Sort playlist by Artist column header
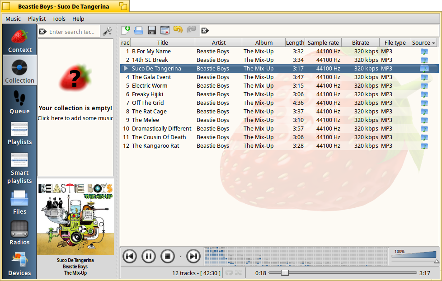Screen dimensions: 442x281 (218, 42)
